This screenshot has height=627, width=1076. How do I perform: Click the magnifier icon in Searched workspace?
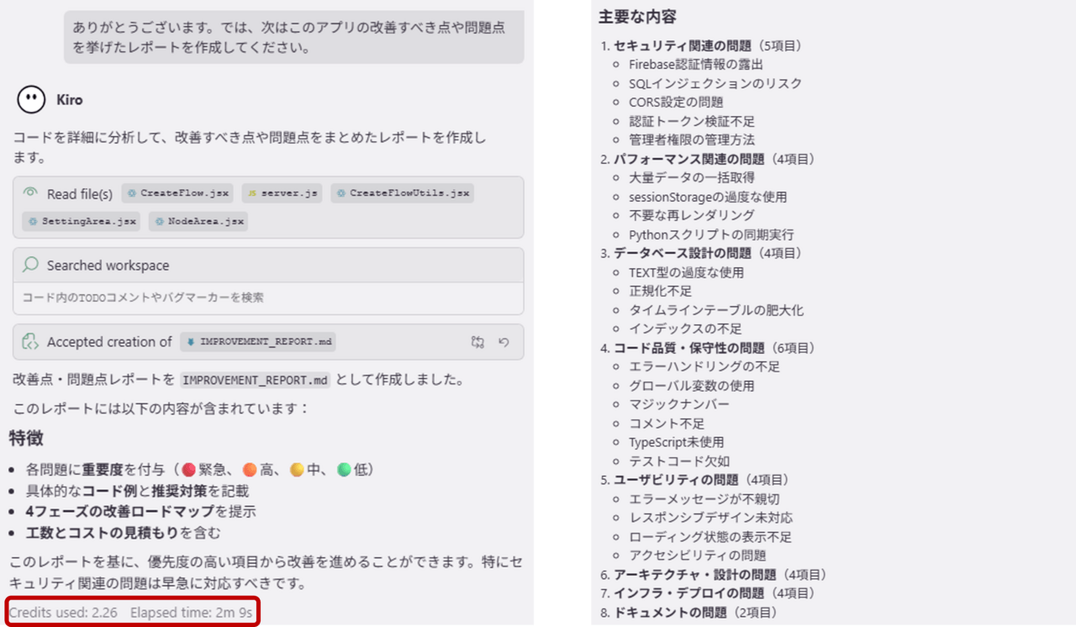coord(30,266)
